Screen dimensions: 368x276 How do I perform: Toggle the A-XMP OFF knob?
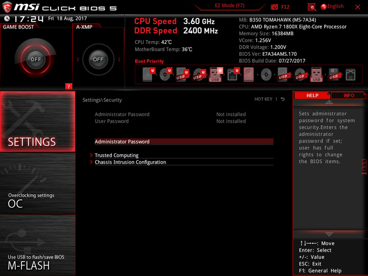point(98,59)
